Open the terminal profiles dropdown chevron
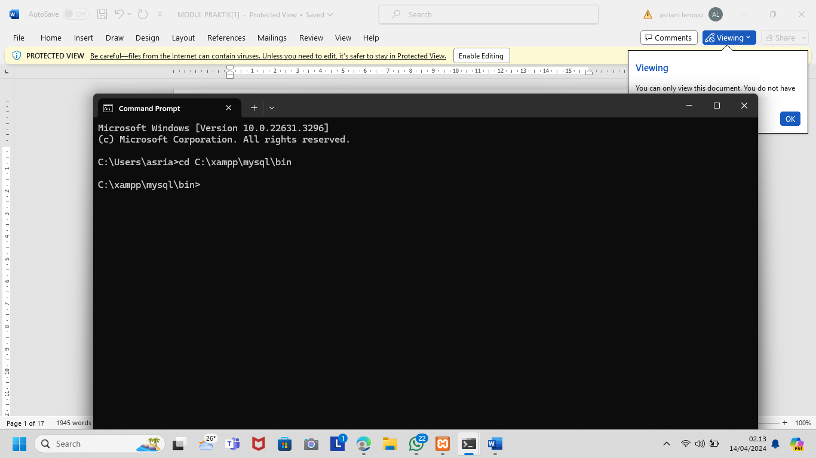The height and width of the screenshot is (458, 816). (x=272, y=108)
